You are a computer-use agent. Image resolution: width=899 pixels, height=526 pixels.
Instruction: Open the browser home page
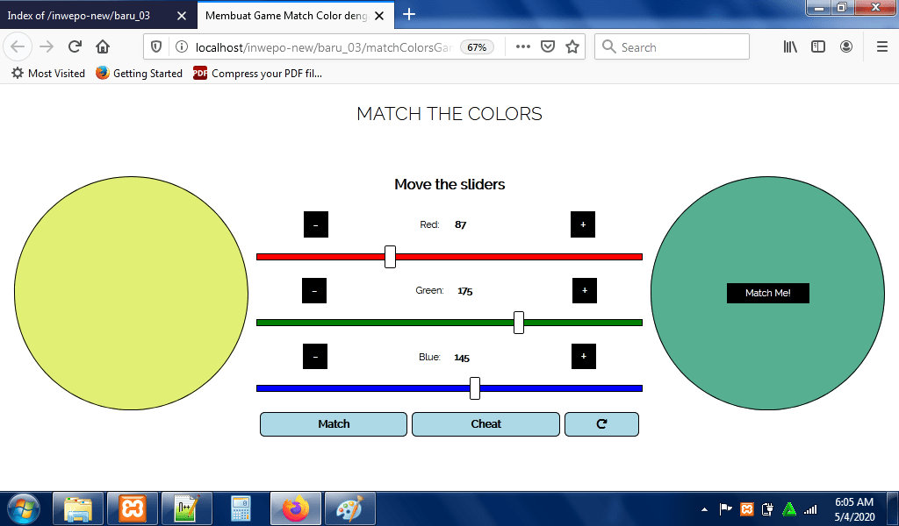coord(103,47)
